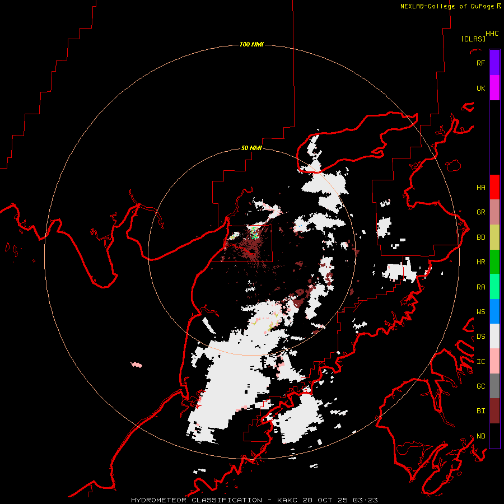Pick the DS dry snow white swatch

click(x=494, y=336)
